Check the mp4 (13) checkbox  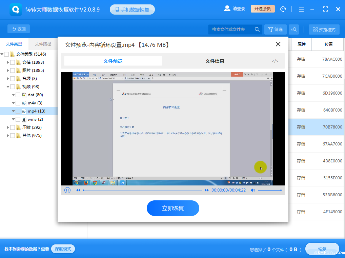[x=18, y=111]
